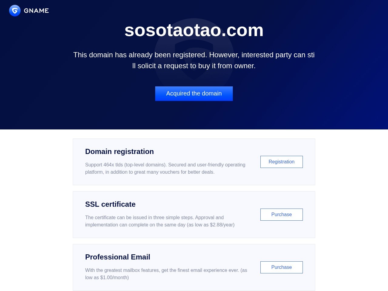The height and width of the screenshot is (291, 388).
Task: Click the 'SSL certificate' heading
Action: click(110, 204)
